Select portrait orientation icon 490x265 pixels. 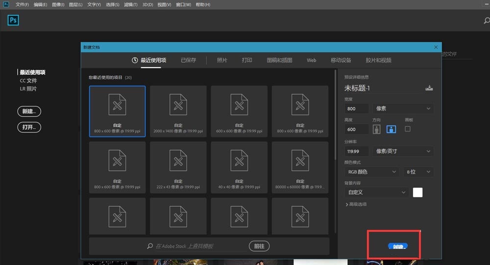coord(377,129)
